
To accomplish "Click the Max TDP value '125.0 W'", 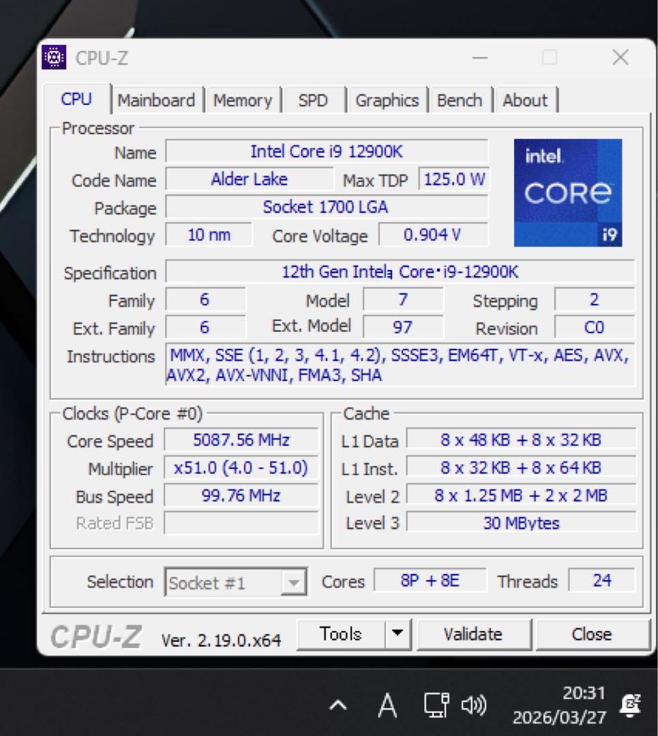I will coord(453,179).
